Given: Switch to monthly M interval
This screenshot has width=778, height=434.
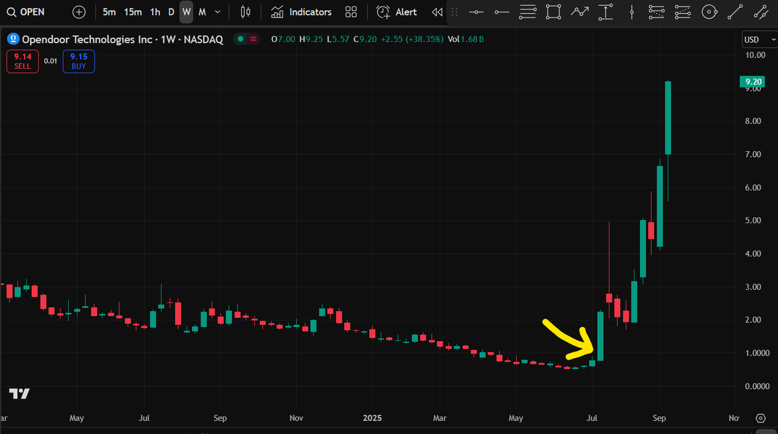Looking at the screenshot, I should pos(202,12).
